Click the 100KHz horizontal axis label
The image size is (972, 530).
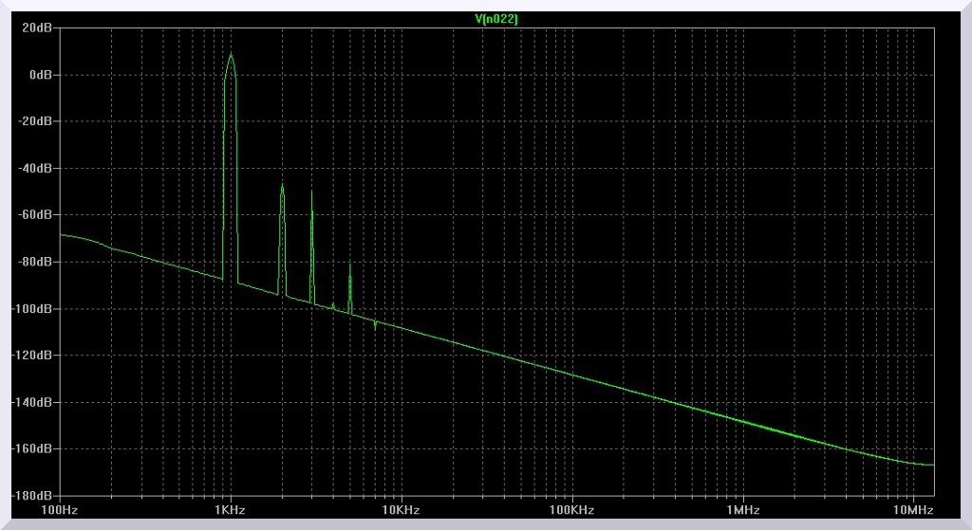[571, 511]
